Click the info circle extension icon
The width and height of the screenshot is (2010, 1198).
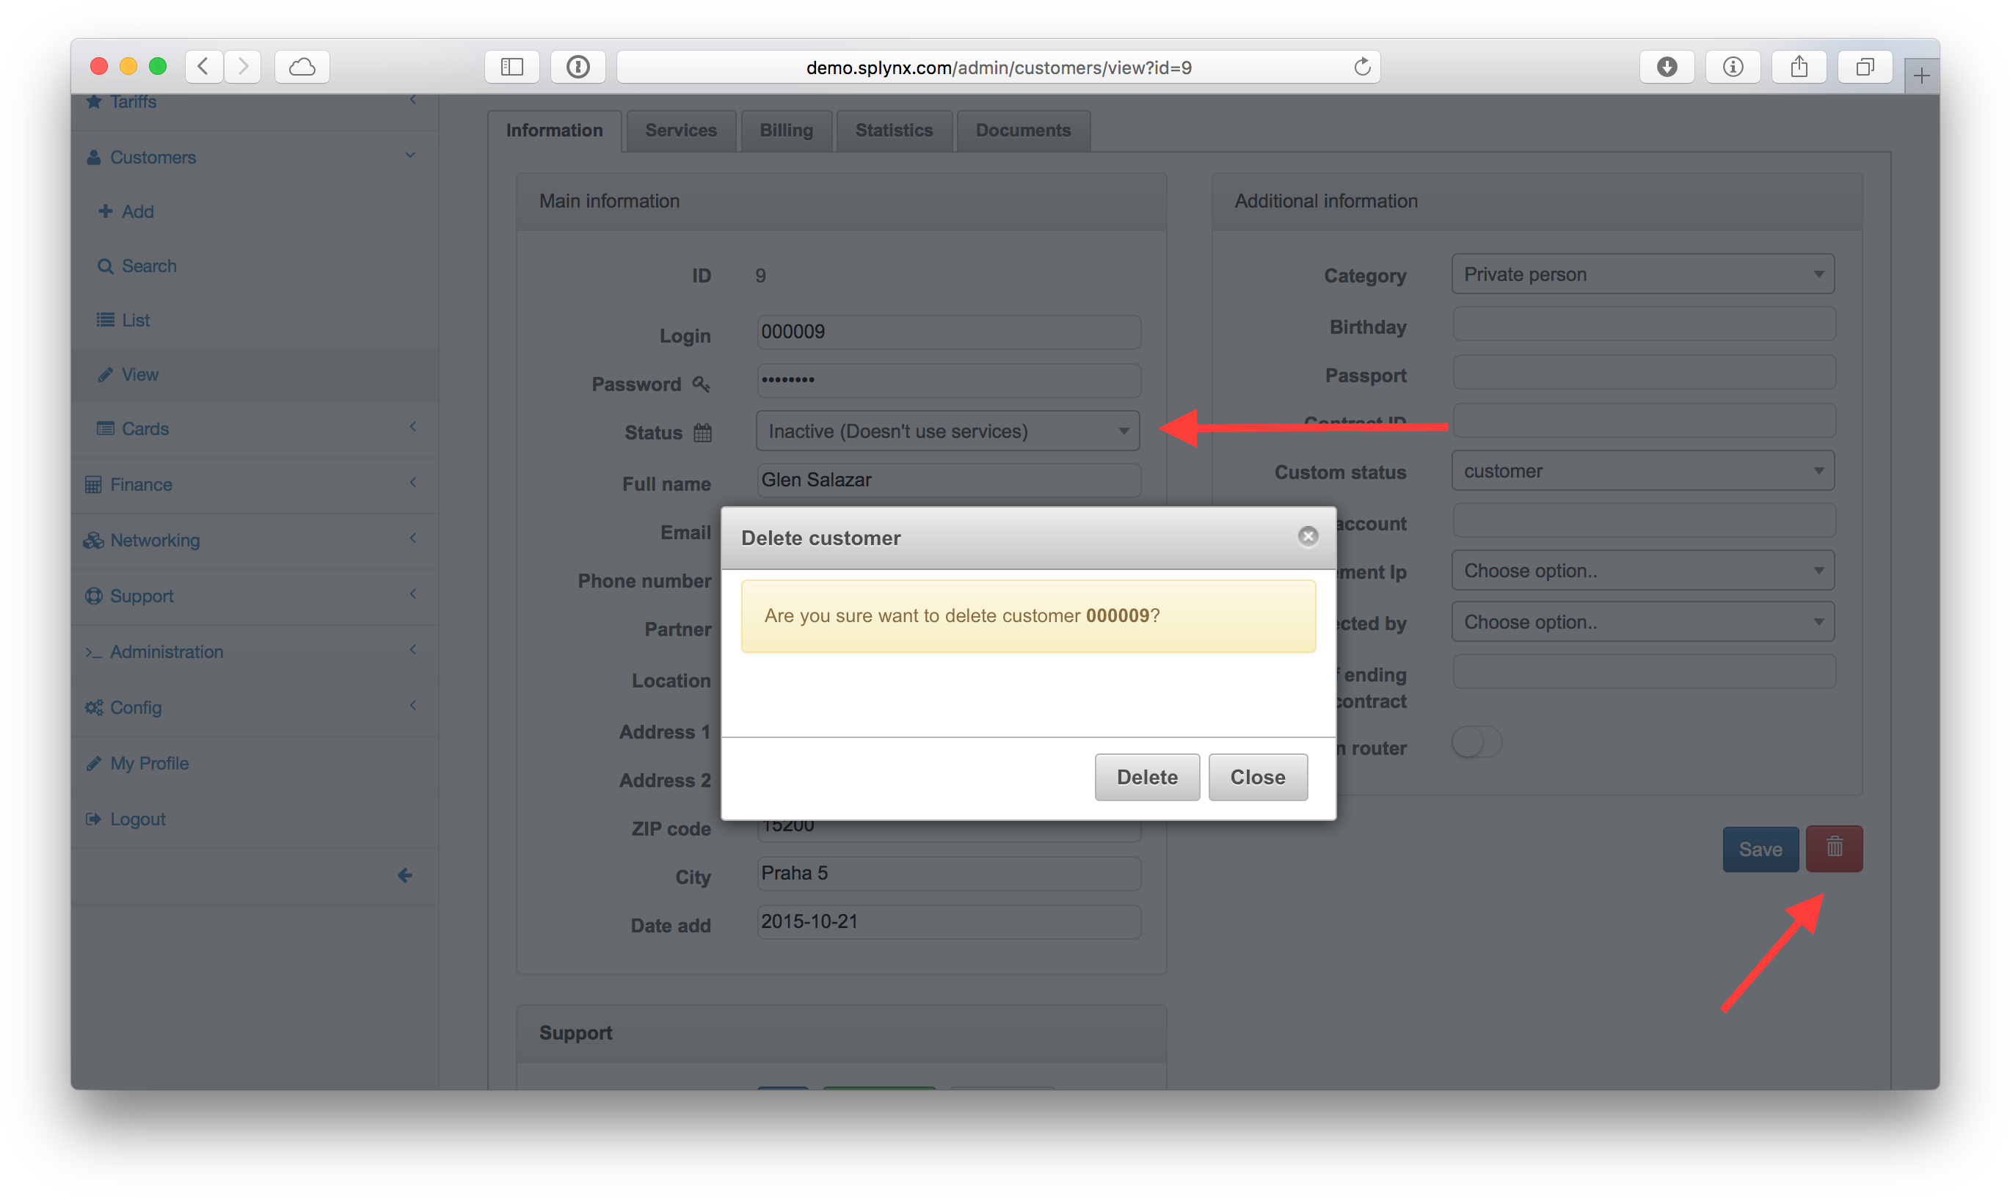coord(1733,66)
